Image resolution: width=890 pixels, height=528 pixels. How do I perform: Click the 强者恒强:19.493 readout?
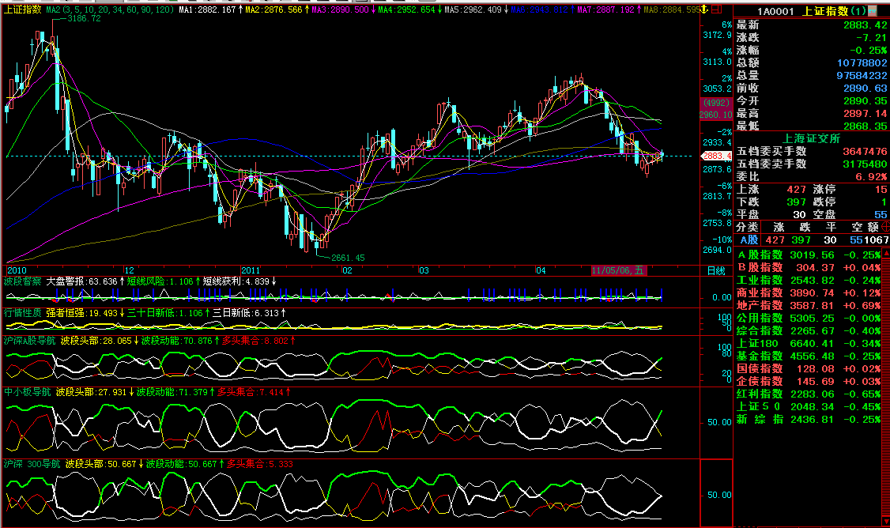pos(85,313)
